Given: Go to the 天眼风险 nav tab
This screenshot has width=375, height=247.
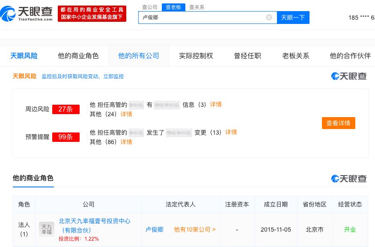Looking at the screenshot, I should (x=24, y=56).
